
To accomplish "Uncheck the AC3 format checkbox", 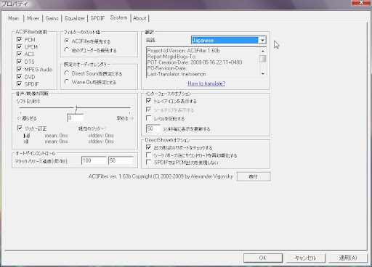I will pos(20,54).
